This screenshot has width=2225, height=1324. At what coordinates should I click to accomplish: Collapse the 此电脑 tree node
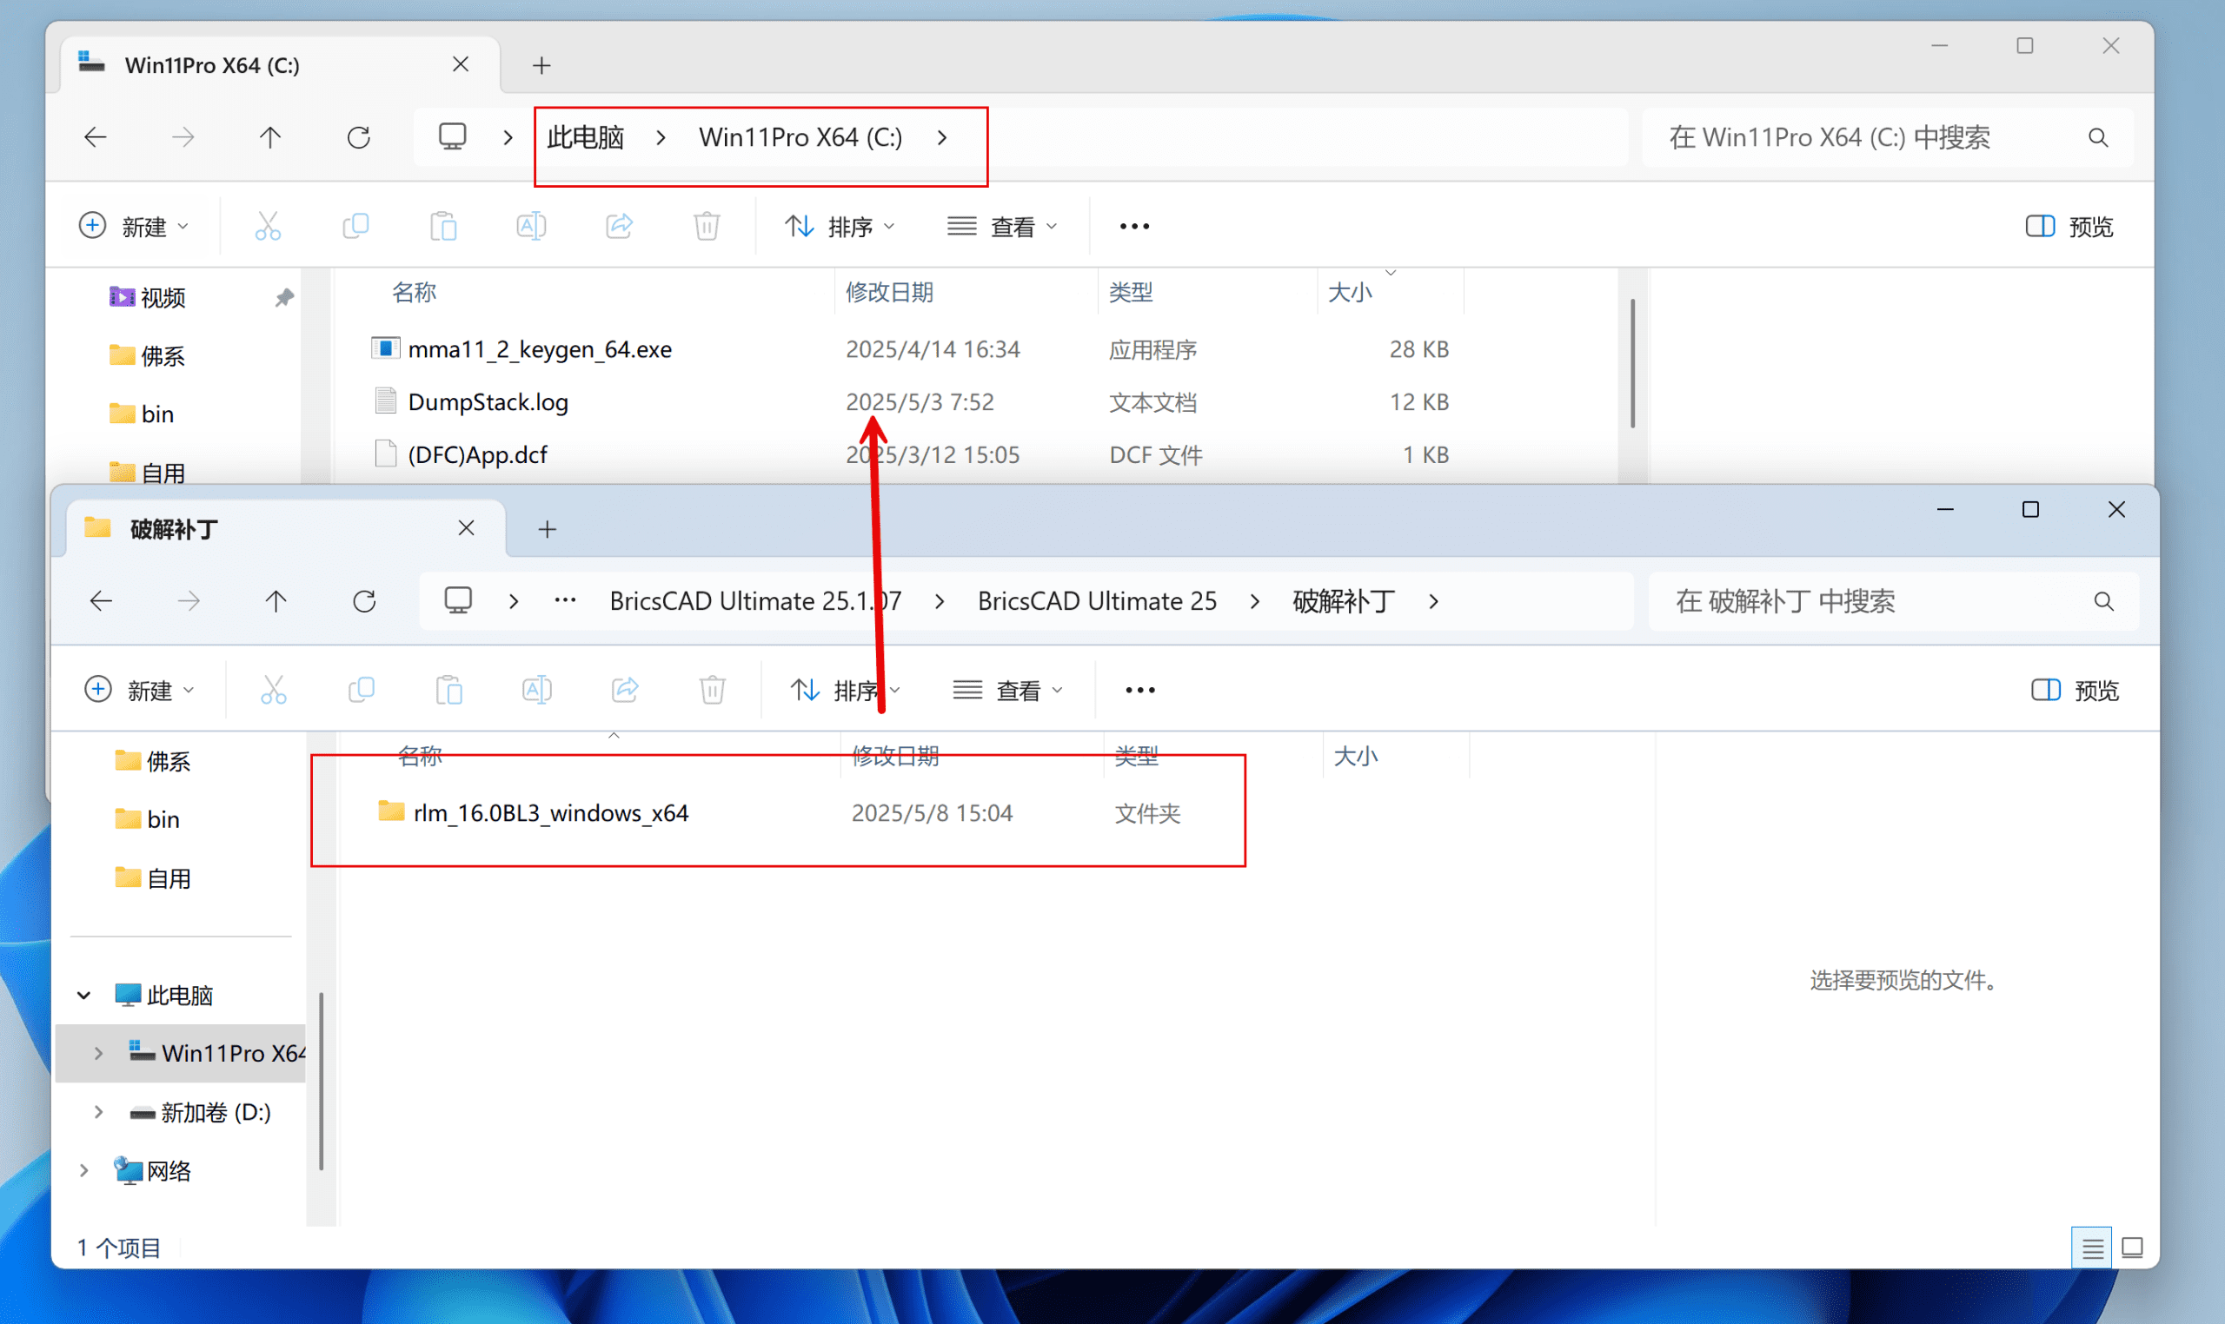tap(84, 995)
